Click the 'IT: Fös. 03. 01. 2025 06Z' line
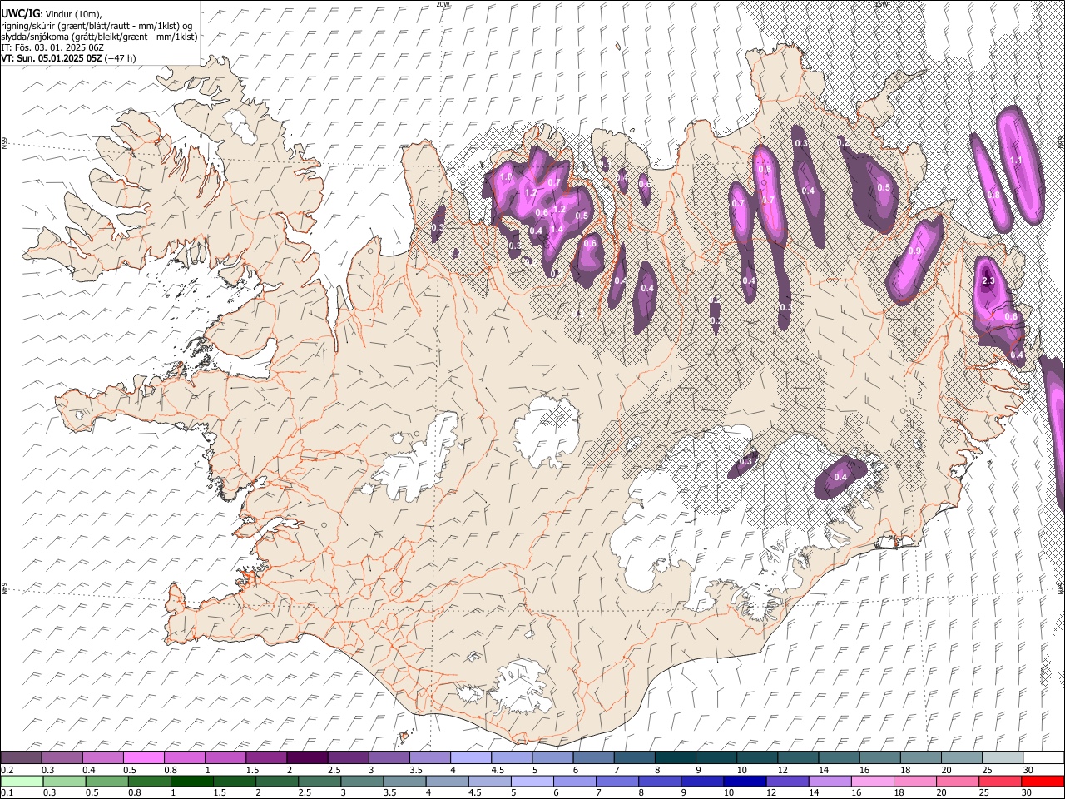1065x799 pixels. [x=52, y=47]
